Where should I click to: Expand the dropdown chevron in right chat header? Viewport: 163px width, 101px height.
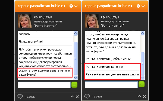coord(143,6)
